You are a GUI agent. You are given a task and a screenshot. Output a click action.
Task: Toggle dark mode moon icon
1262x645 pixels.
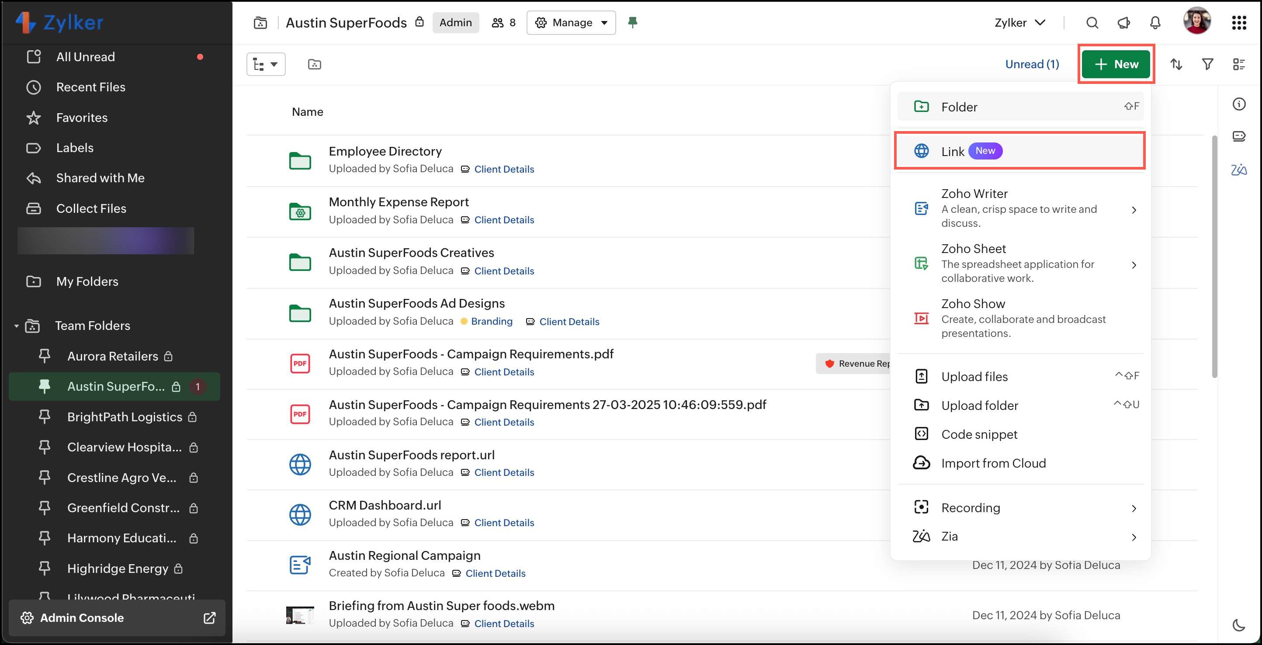point(1238,625)
